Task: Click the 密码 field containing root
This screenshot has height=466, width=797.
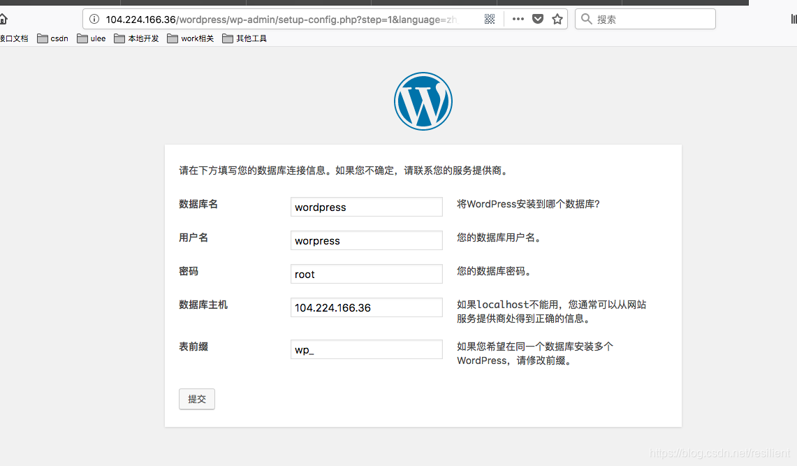Action: (x=367, y=274)
